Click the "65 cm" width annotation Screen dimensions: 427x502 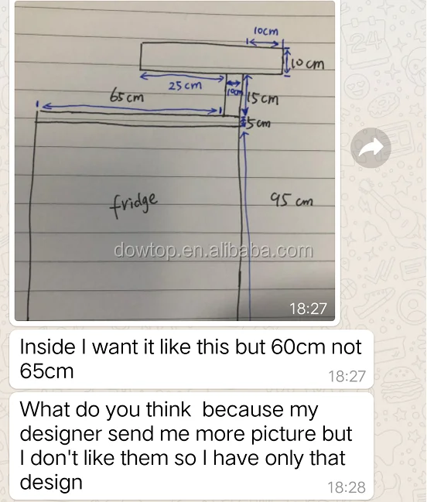(x=127, y=96)
